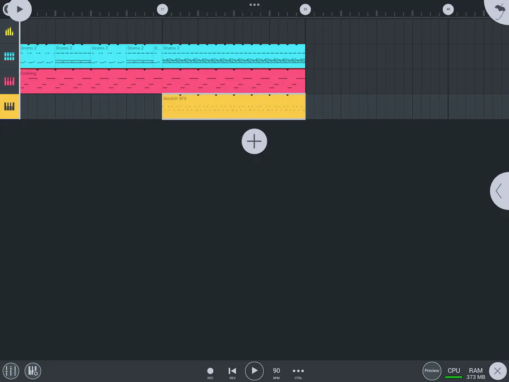Click the rewind REV button
This screenshot has height=382, width=509.
[232, 371]
